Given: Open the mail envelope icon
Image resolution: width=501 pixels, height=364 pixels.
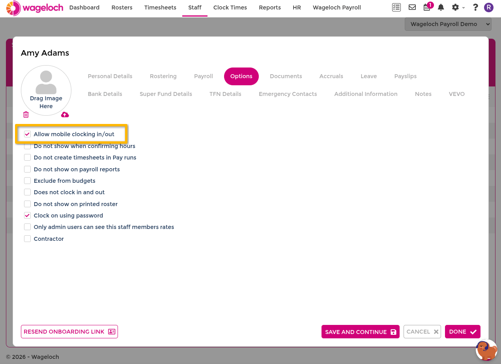Looking at the screenshot, I should tap(412, 8).
